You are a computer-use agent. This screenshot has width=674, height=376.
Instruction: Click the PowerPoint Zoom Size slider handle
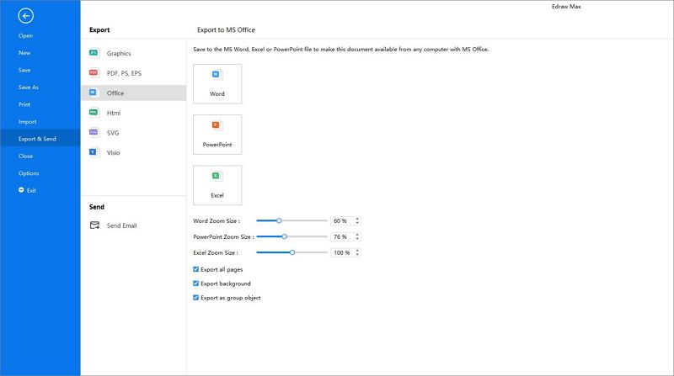click(x=284, y=236)
